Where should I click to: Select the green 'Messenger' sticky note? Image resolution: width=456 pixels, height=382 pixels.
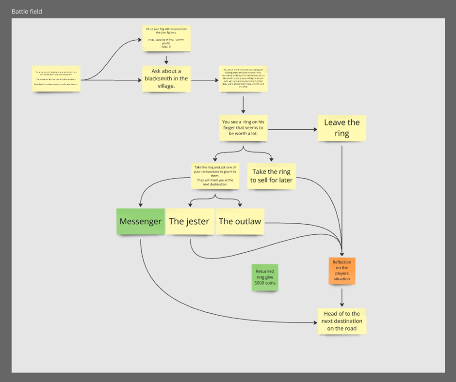[x=140, y=221]
